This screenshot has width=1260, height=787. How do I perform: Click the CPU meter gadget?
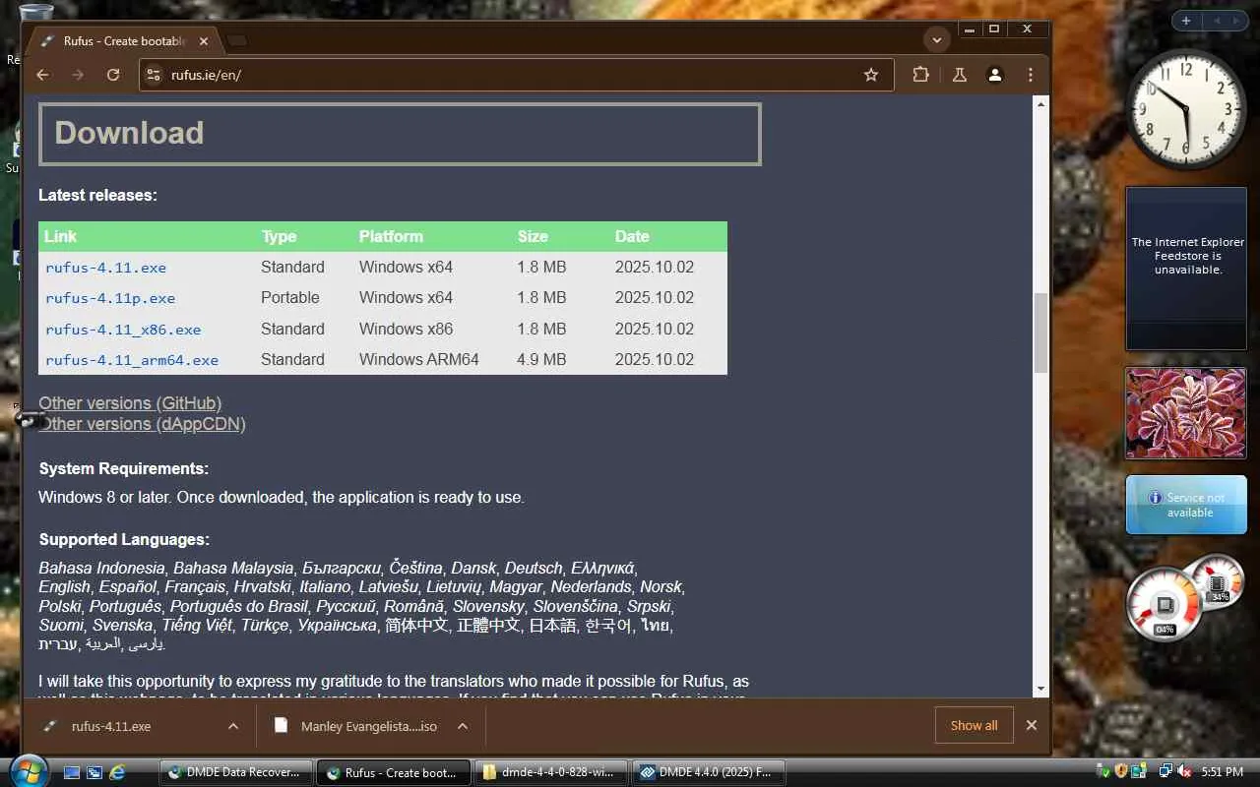(1165, 604)
